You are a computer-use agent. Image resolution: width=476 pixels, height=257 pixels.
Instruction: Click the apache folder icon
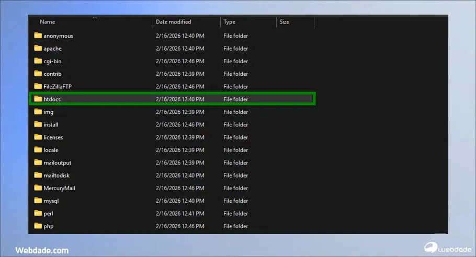click(x=38, y=48)
